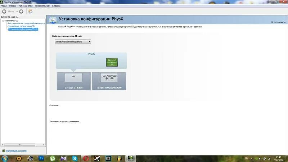Click the Forward arrow navigation button
Image resolution: width=288 pixels, height=162 pixels.
[21, 12]
